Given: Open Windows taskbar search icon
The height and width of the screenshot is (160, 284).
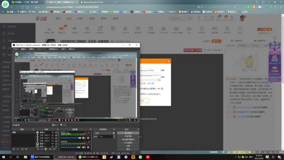Looking at the screenshot, I should 11,157.
